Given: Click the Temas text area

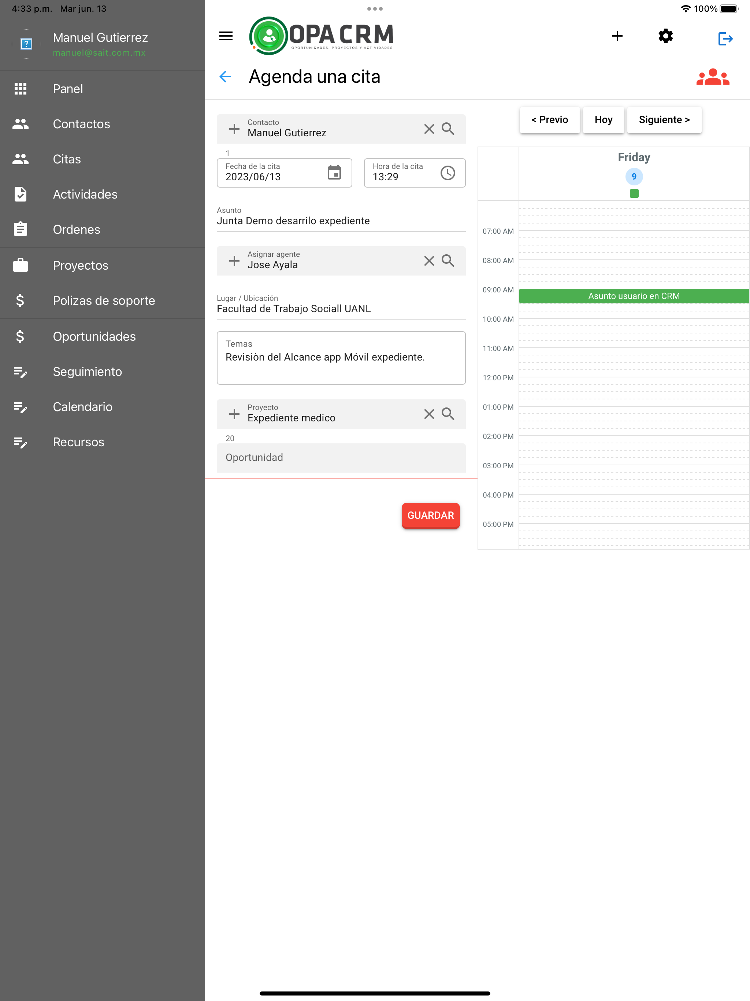Looking at the screenshot, I should (x=341, y=358).
